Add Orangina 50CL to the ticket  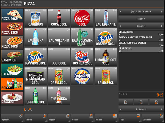[82, 76]
